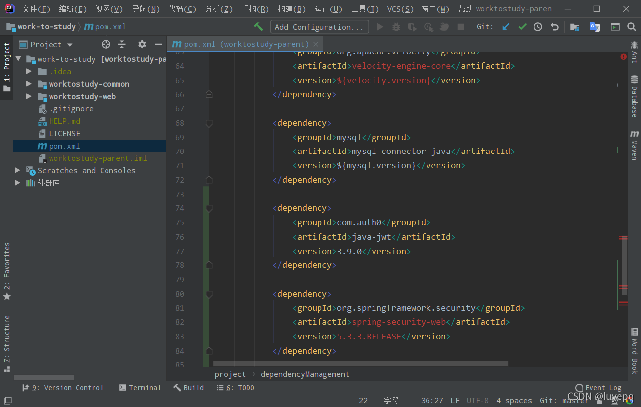Click the collapse all icon in Project panel
Viewport: 641px width, 407px height.
(122, 44)
